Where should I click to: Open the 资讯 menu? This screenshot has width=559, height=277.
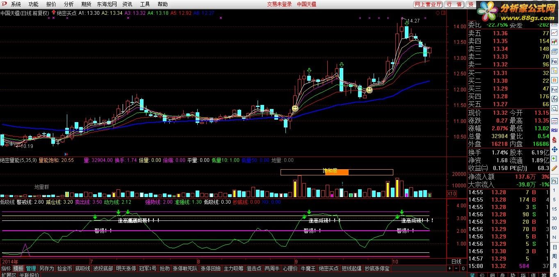(x=127, y=4)
